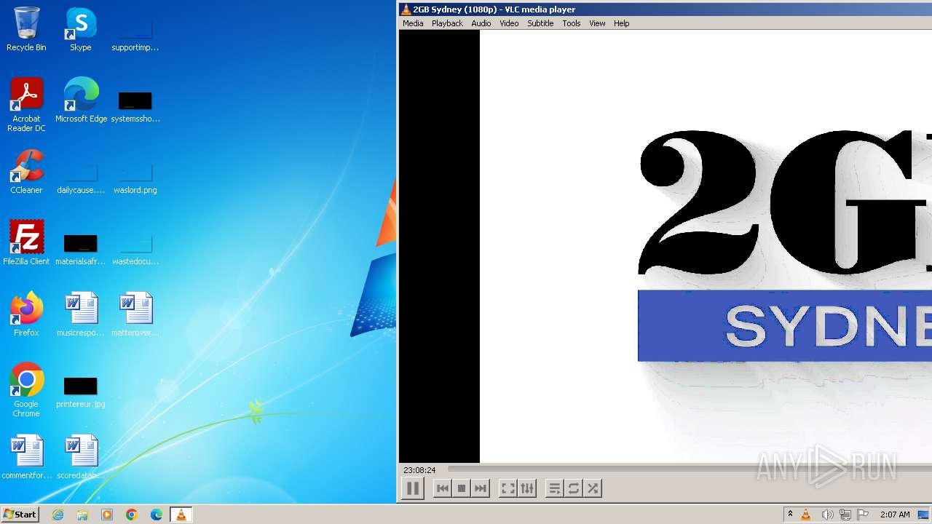
Task: Open Windows Media Player from taskbar
Action: (x=107, y=515)
